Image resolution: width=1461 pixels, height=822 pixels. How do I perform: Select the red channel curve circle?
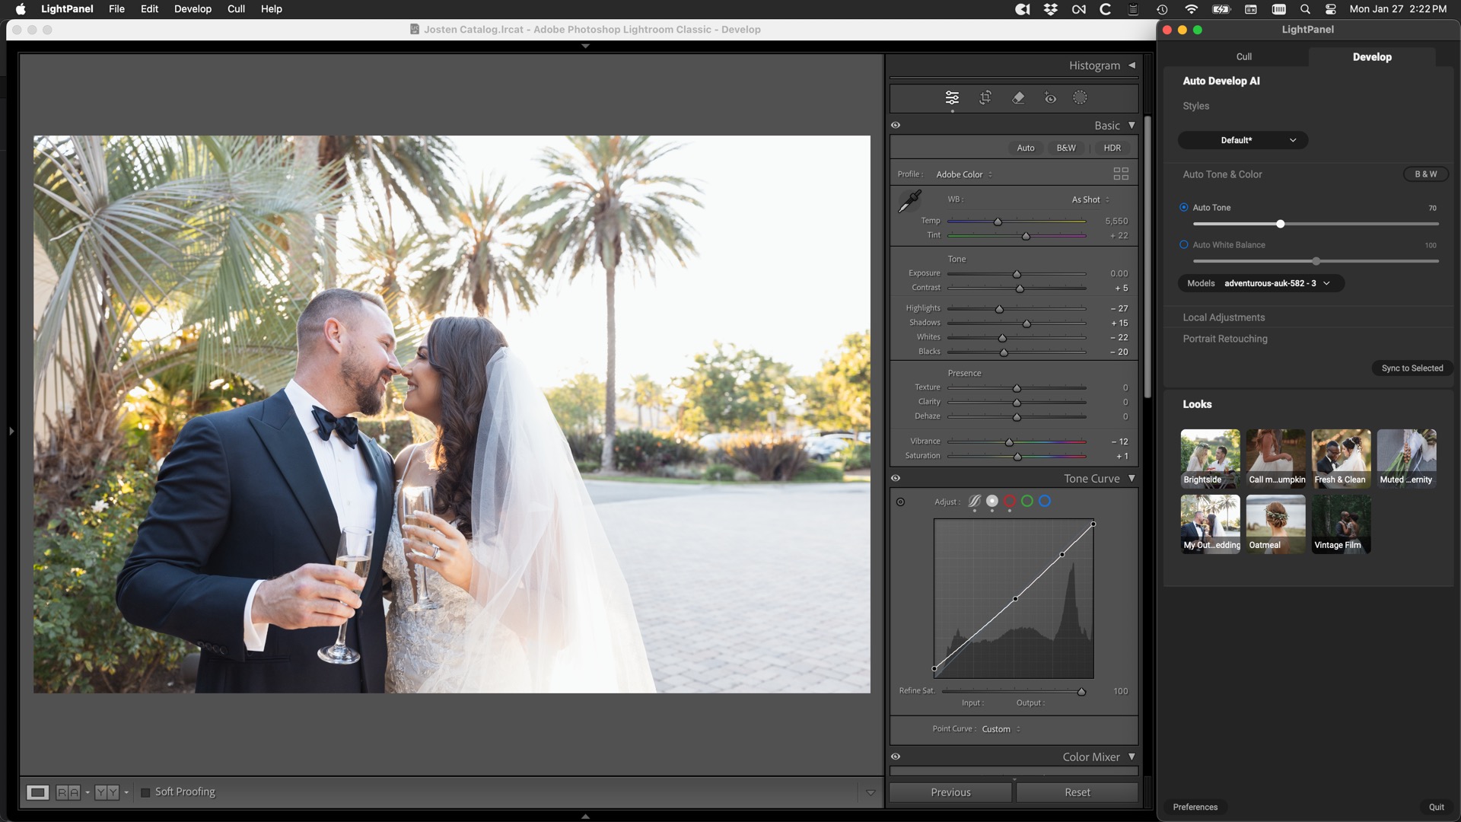tap(1010, 501)
